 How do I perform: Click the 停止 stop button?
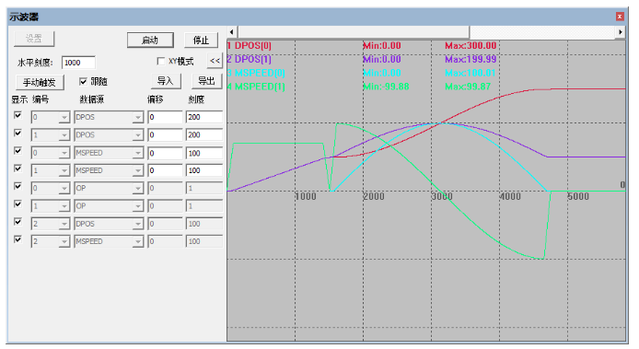(201, 40)
